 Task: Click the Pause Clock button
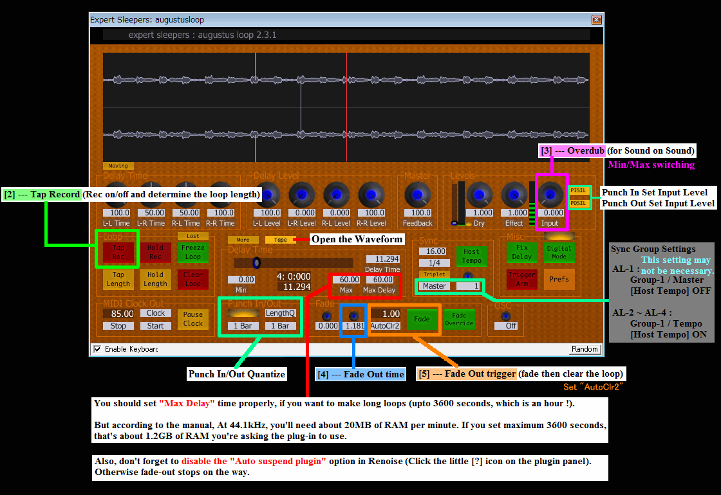193,319
